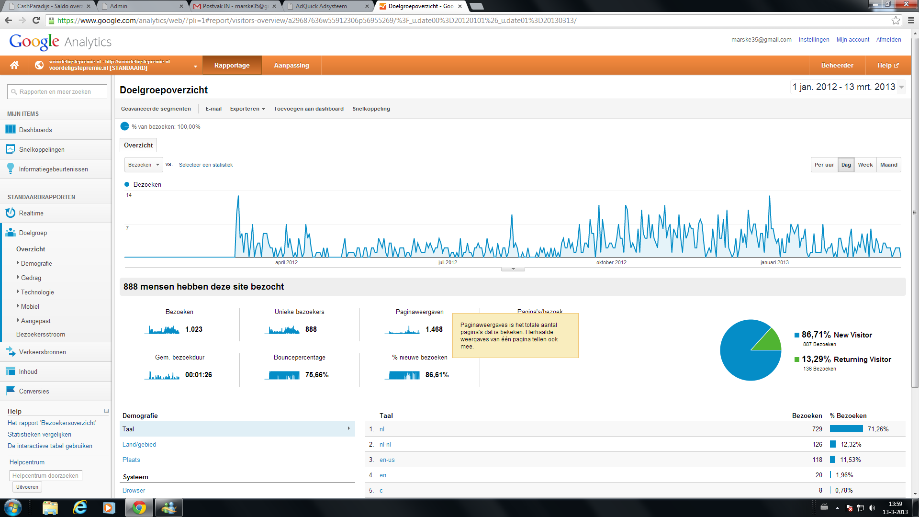919x517 pixels.
Task: Open Windows Media Player in taskbar
Action: [109, 507]
